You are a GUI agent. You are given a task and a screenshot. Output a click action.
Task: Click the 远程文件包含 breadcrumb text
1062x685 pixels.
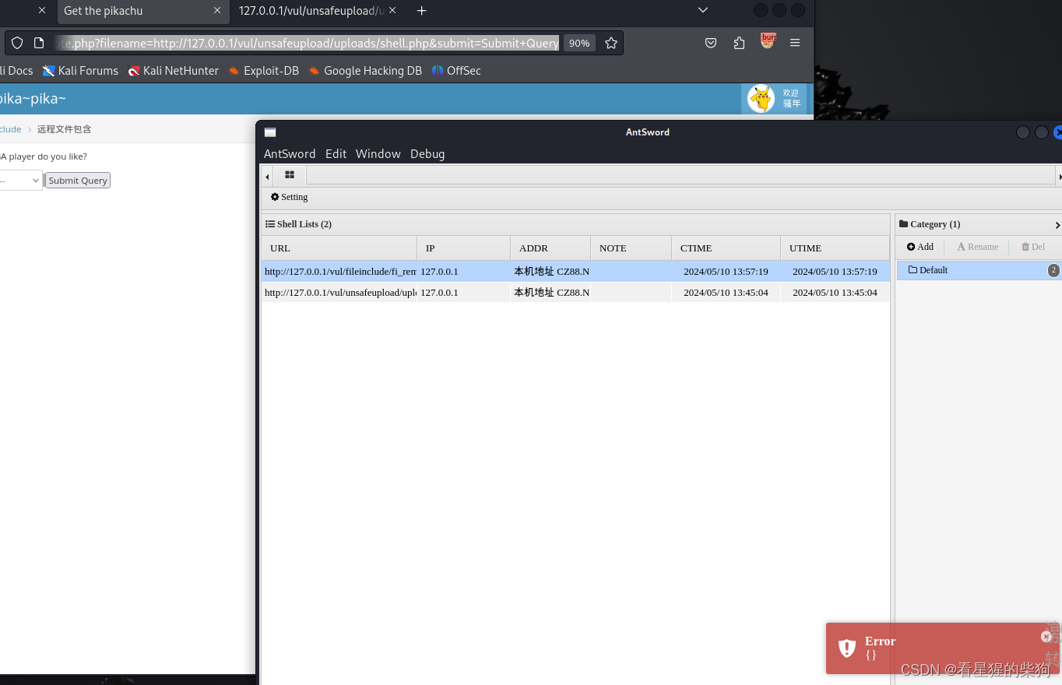(64, 129)
